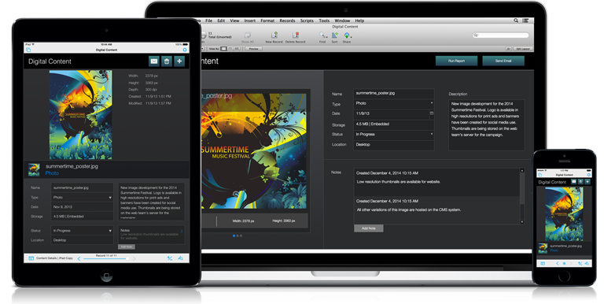Viewport: 604px width, 304px height.
Task: Open the Format menu on the laptop
Action: (267, 20)
